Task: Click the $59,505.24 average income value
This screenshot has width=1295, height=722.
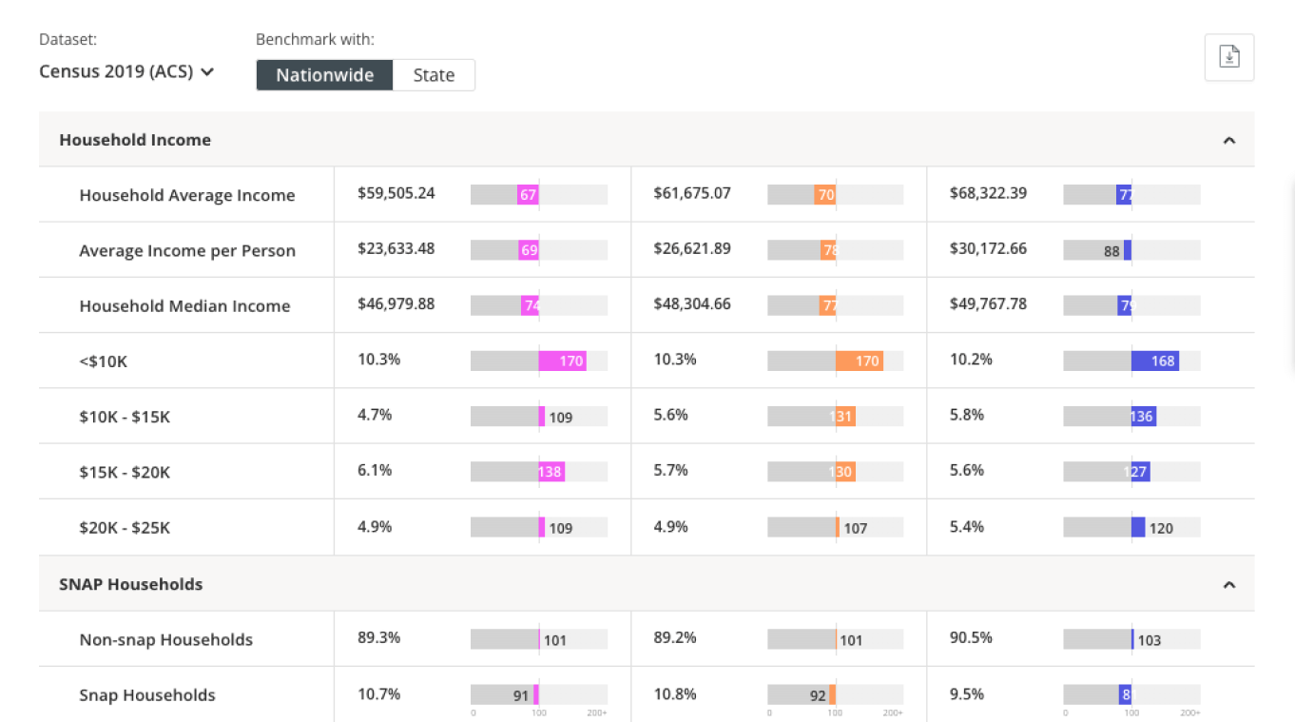Action: click(x=396, y=193)
